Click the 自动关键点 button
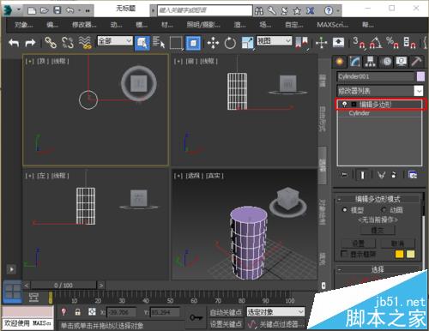Image resolution: width=429 pixels, height=331 pixels. (226, 312)
